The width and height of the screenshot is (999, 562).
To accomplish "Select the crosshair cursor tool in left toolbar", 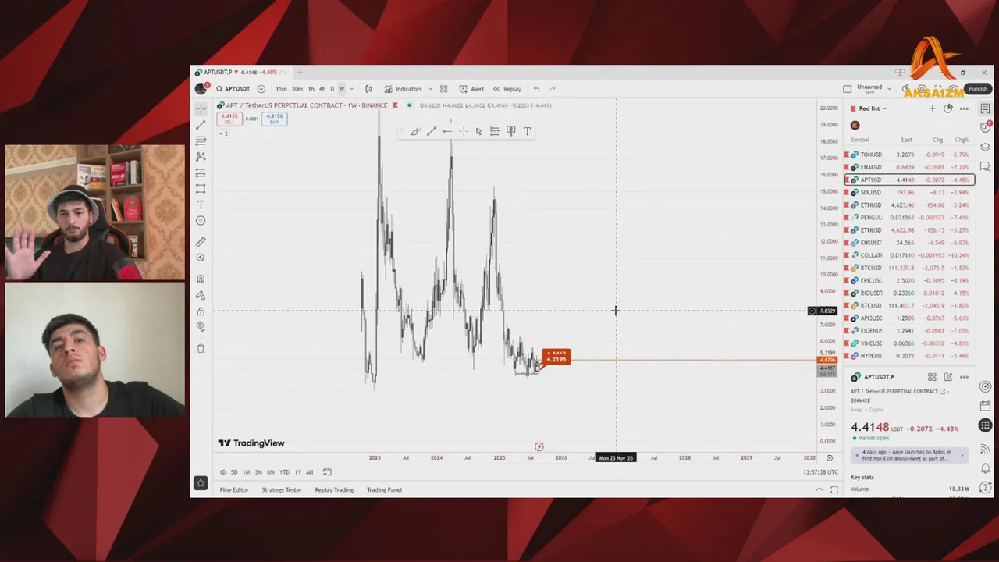I will 201,108.
